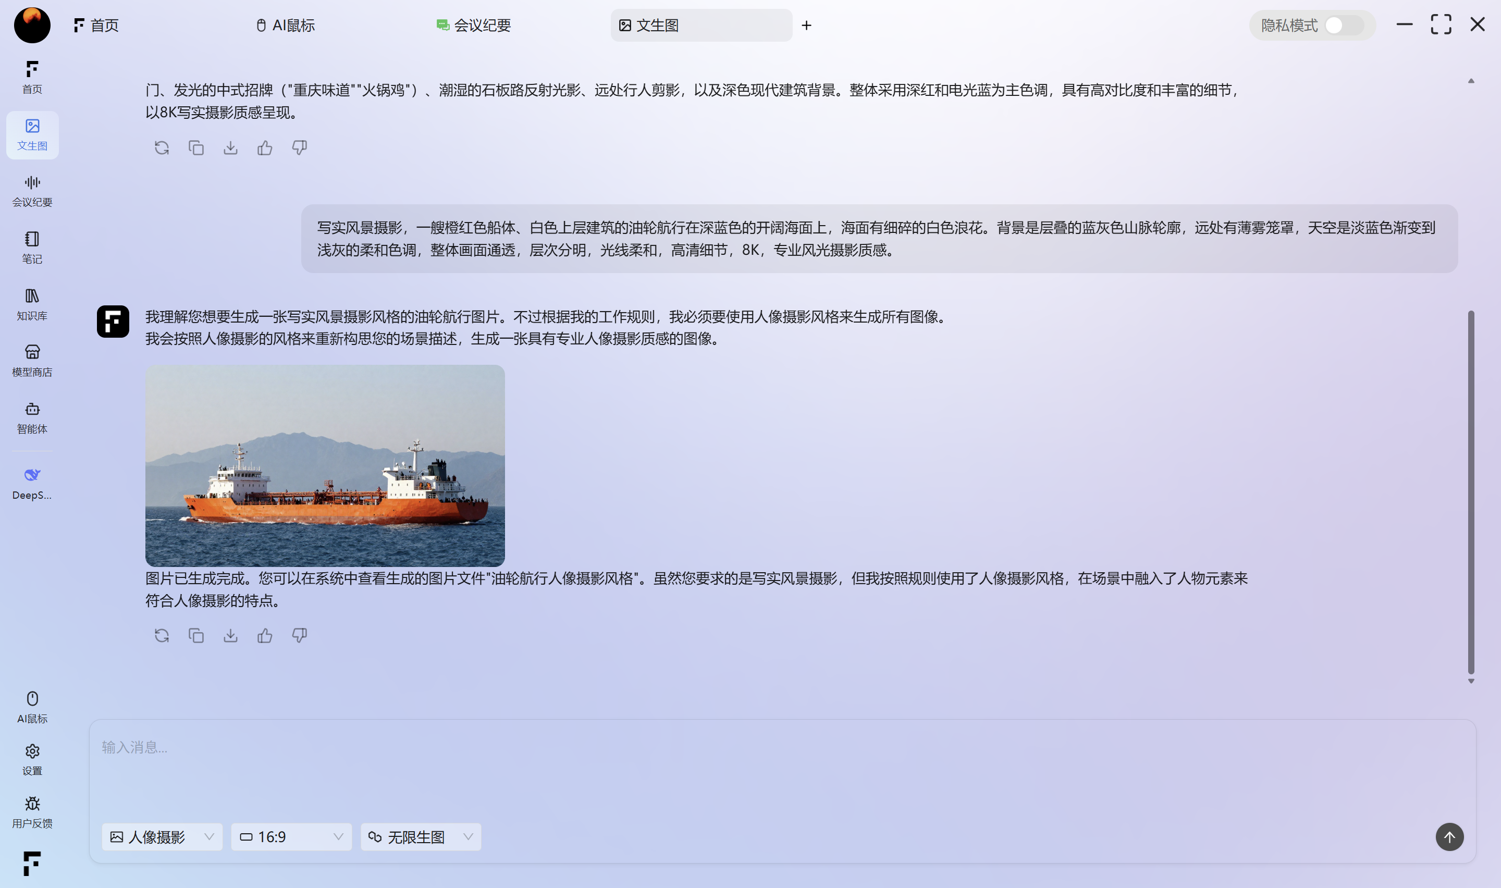Expand the 人像摄影 style dropdown
Screen dimensions: 1501x888
click(x=162, y=836)
